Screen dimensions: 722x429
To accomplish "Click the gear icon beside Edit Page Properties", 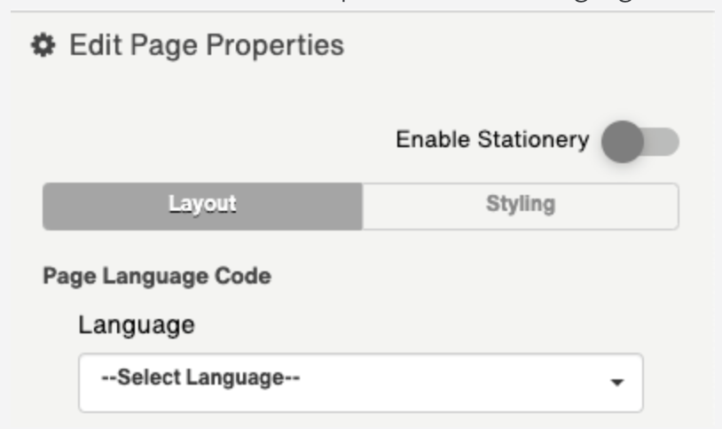I will pos(41,45).
